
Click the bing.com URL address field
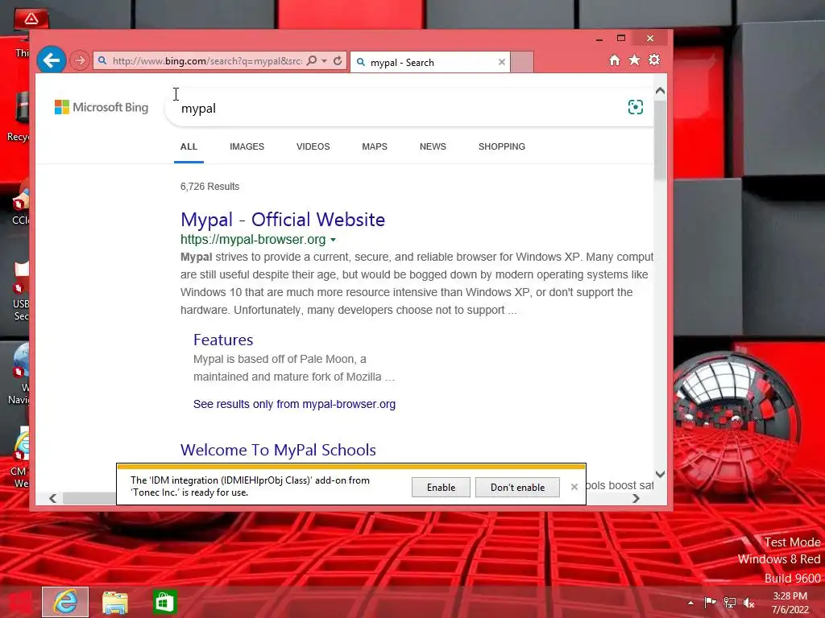coord(207,61)
